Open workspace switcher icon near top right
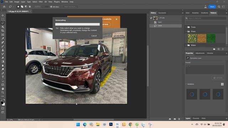 (x=223, y=7)
